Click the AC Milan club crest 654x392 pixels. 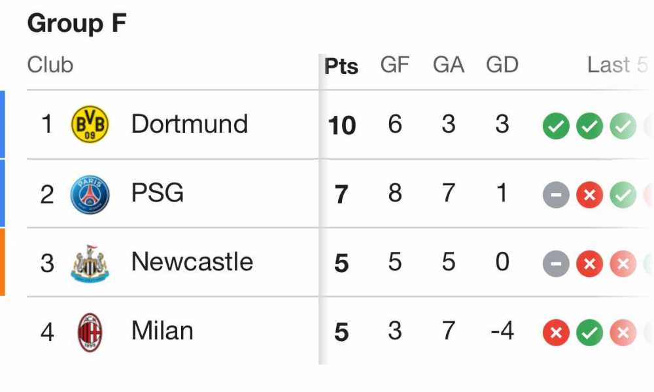[x=90, y=332]
